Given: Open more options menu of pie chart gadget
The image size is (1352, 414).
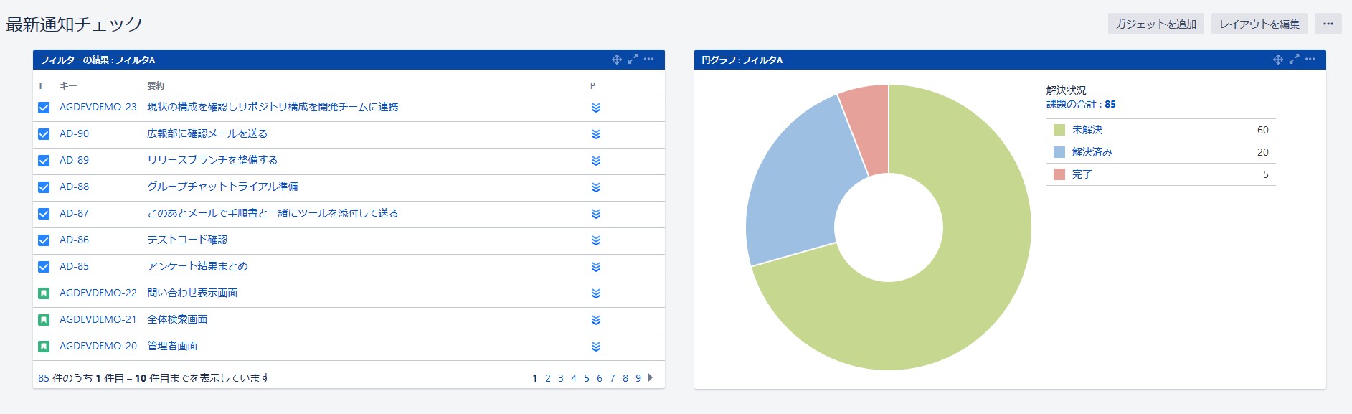Looking at the screenshot, I should 1310,60.
